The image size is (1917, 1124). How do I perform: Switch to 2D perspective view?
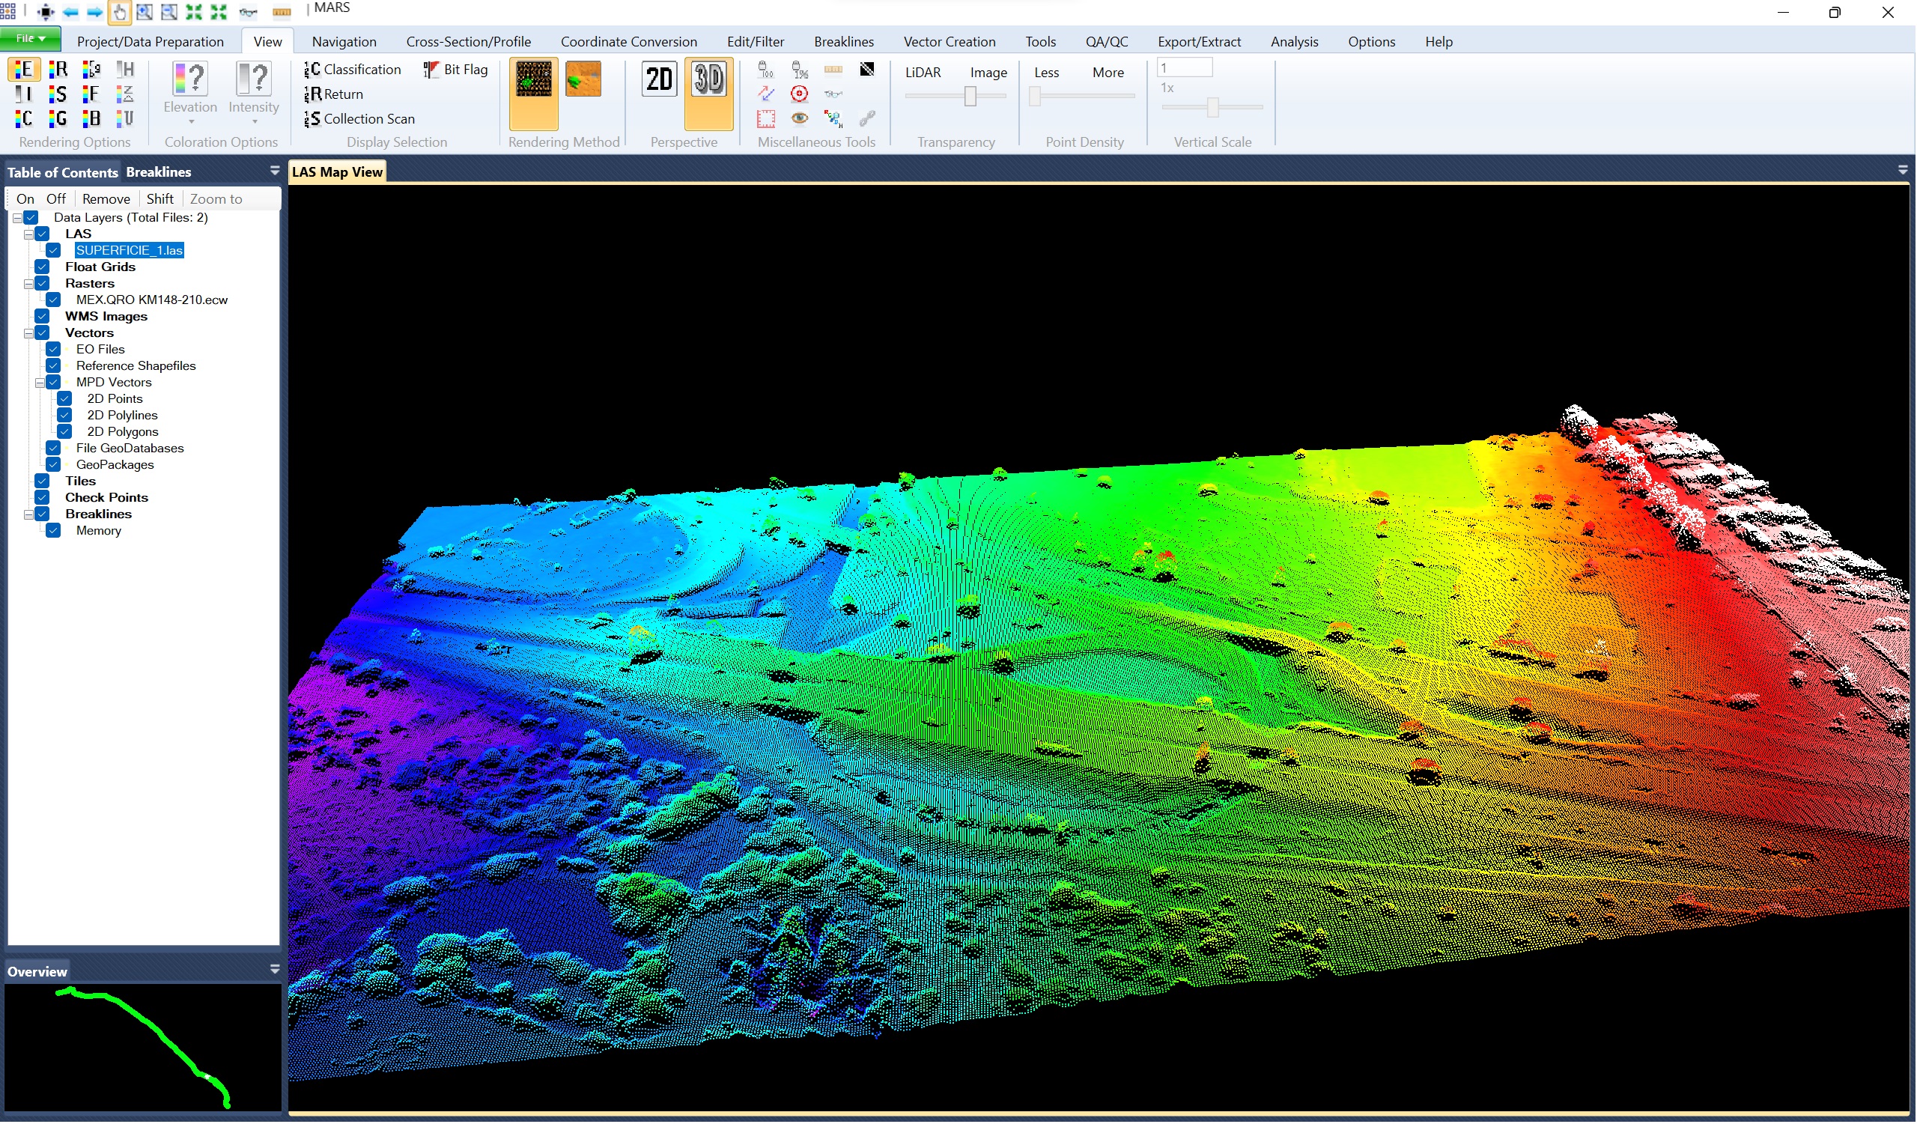click(x=659, y=79)
